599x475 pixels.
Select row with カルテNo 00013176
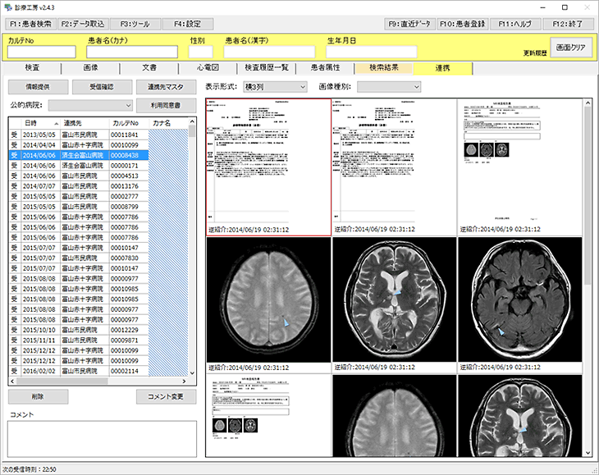click(98, 186)
